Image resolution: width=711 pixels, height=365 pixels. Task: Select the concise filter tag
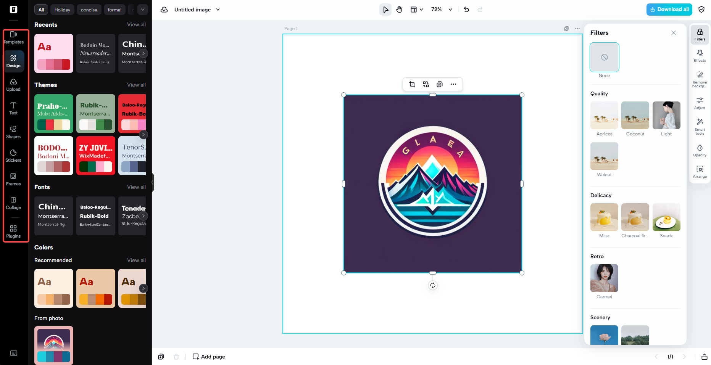coord(89,10)
